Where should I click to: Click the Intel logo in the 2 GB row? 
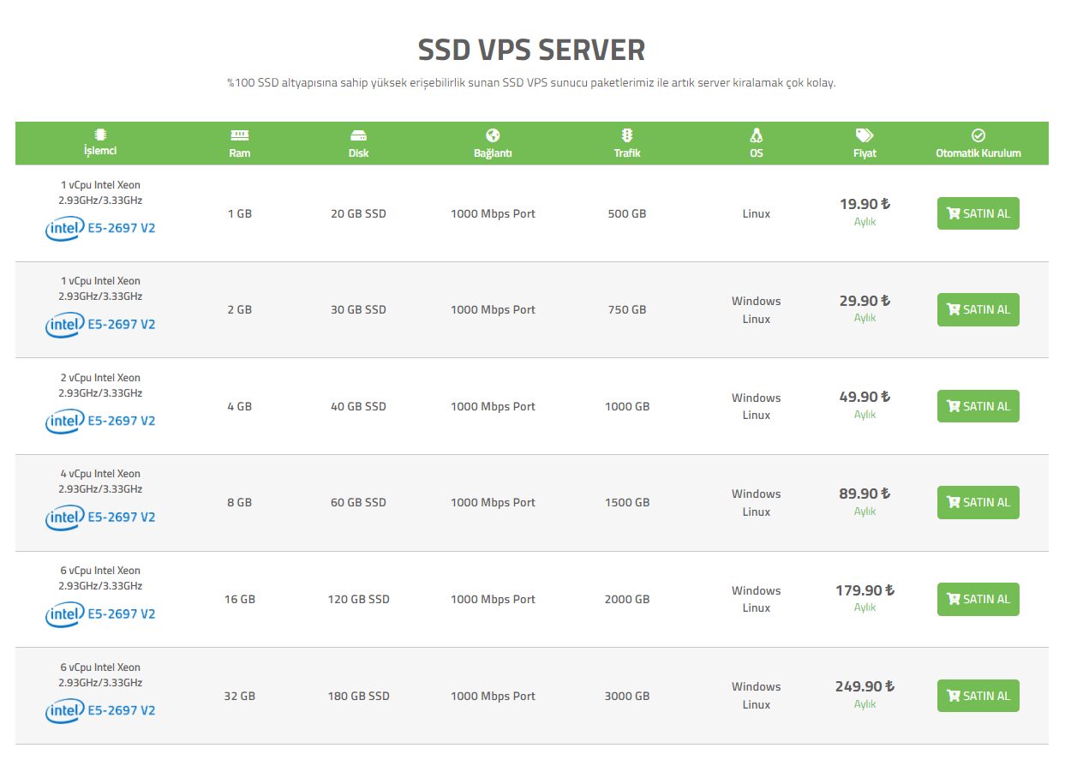point(64,324)
